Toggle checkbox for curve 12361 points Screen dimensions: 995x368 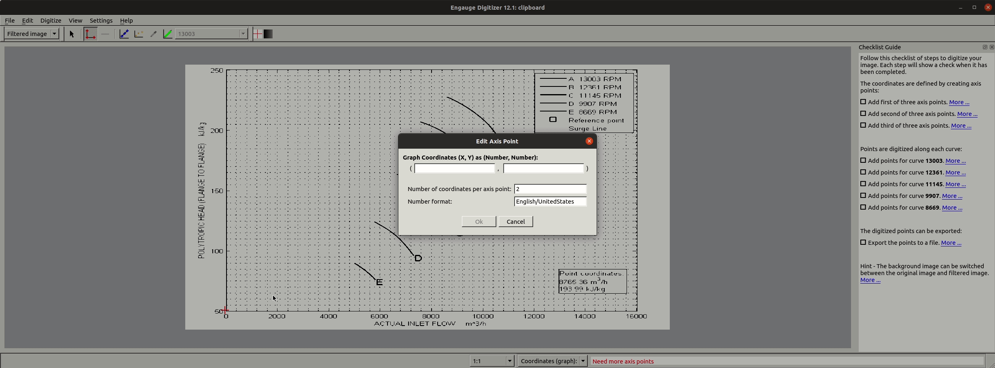click(863, 172)
